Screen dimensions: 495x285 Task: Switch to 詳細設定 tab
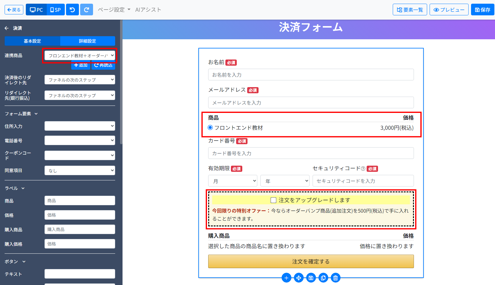point(88,41)
